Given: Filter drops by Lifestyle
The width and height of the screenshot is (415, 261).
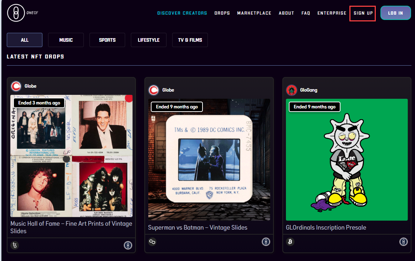Looking at the screenshot, I should 148,40.
